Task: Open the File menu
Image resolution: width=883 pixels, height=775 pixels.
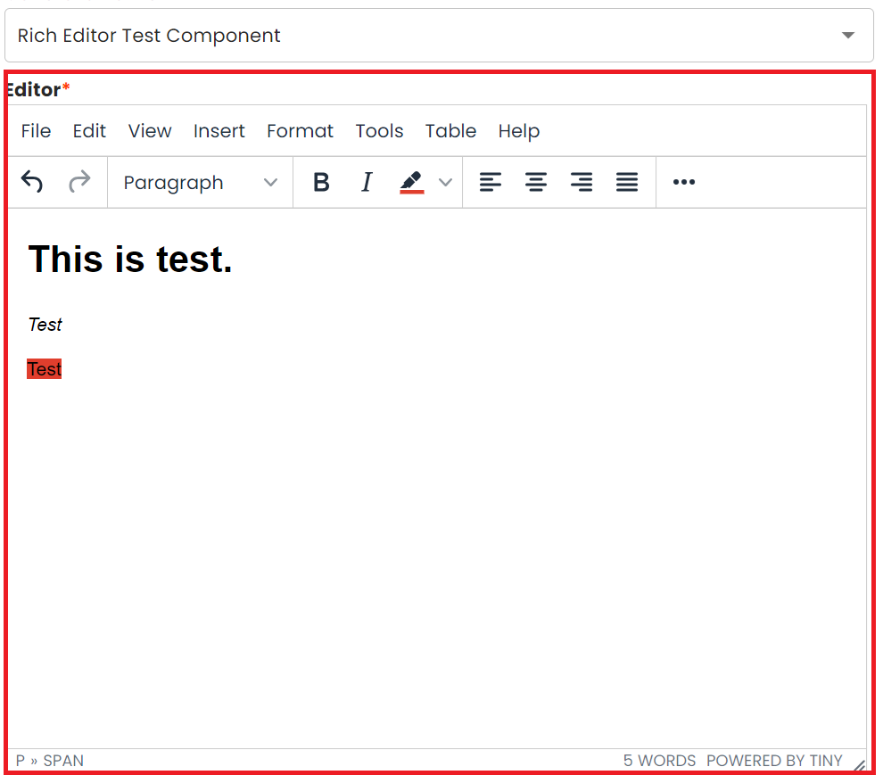Action: [x=36, y=131]
